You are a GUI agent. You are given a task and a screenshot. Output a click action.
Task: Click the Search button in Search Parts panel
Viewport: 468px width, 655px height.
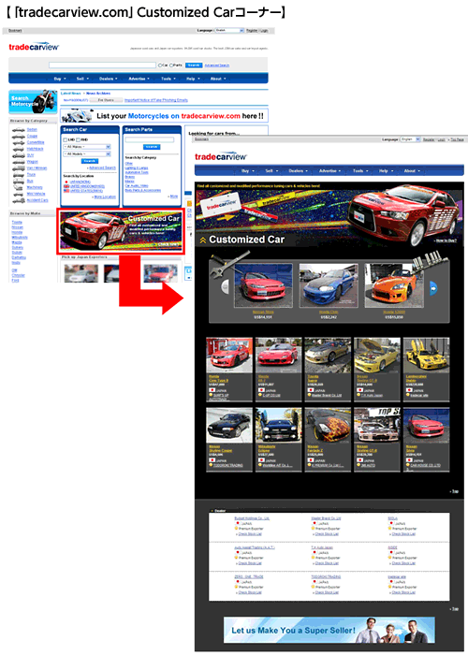tap(152, 147)
